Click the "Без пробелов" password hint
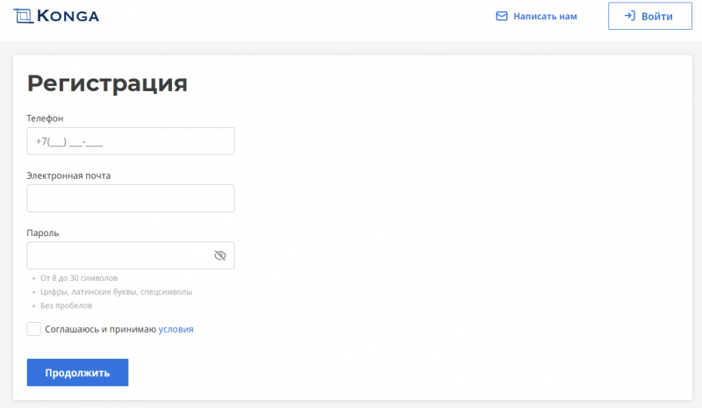 (x=66, y=305)
